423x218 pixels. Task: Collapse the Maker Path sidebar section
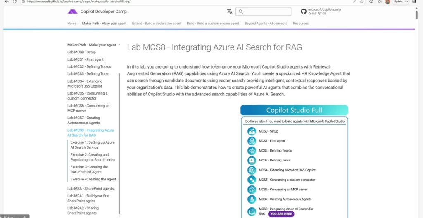click(x=119, y=45)
